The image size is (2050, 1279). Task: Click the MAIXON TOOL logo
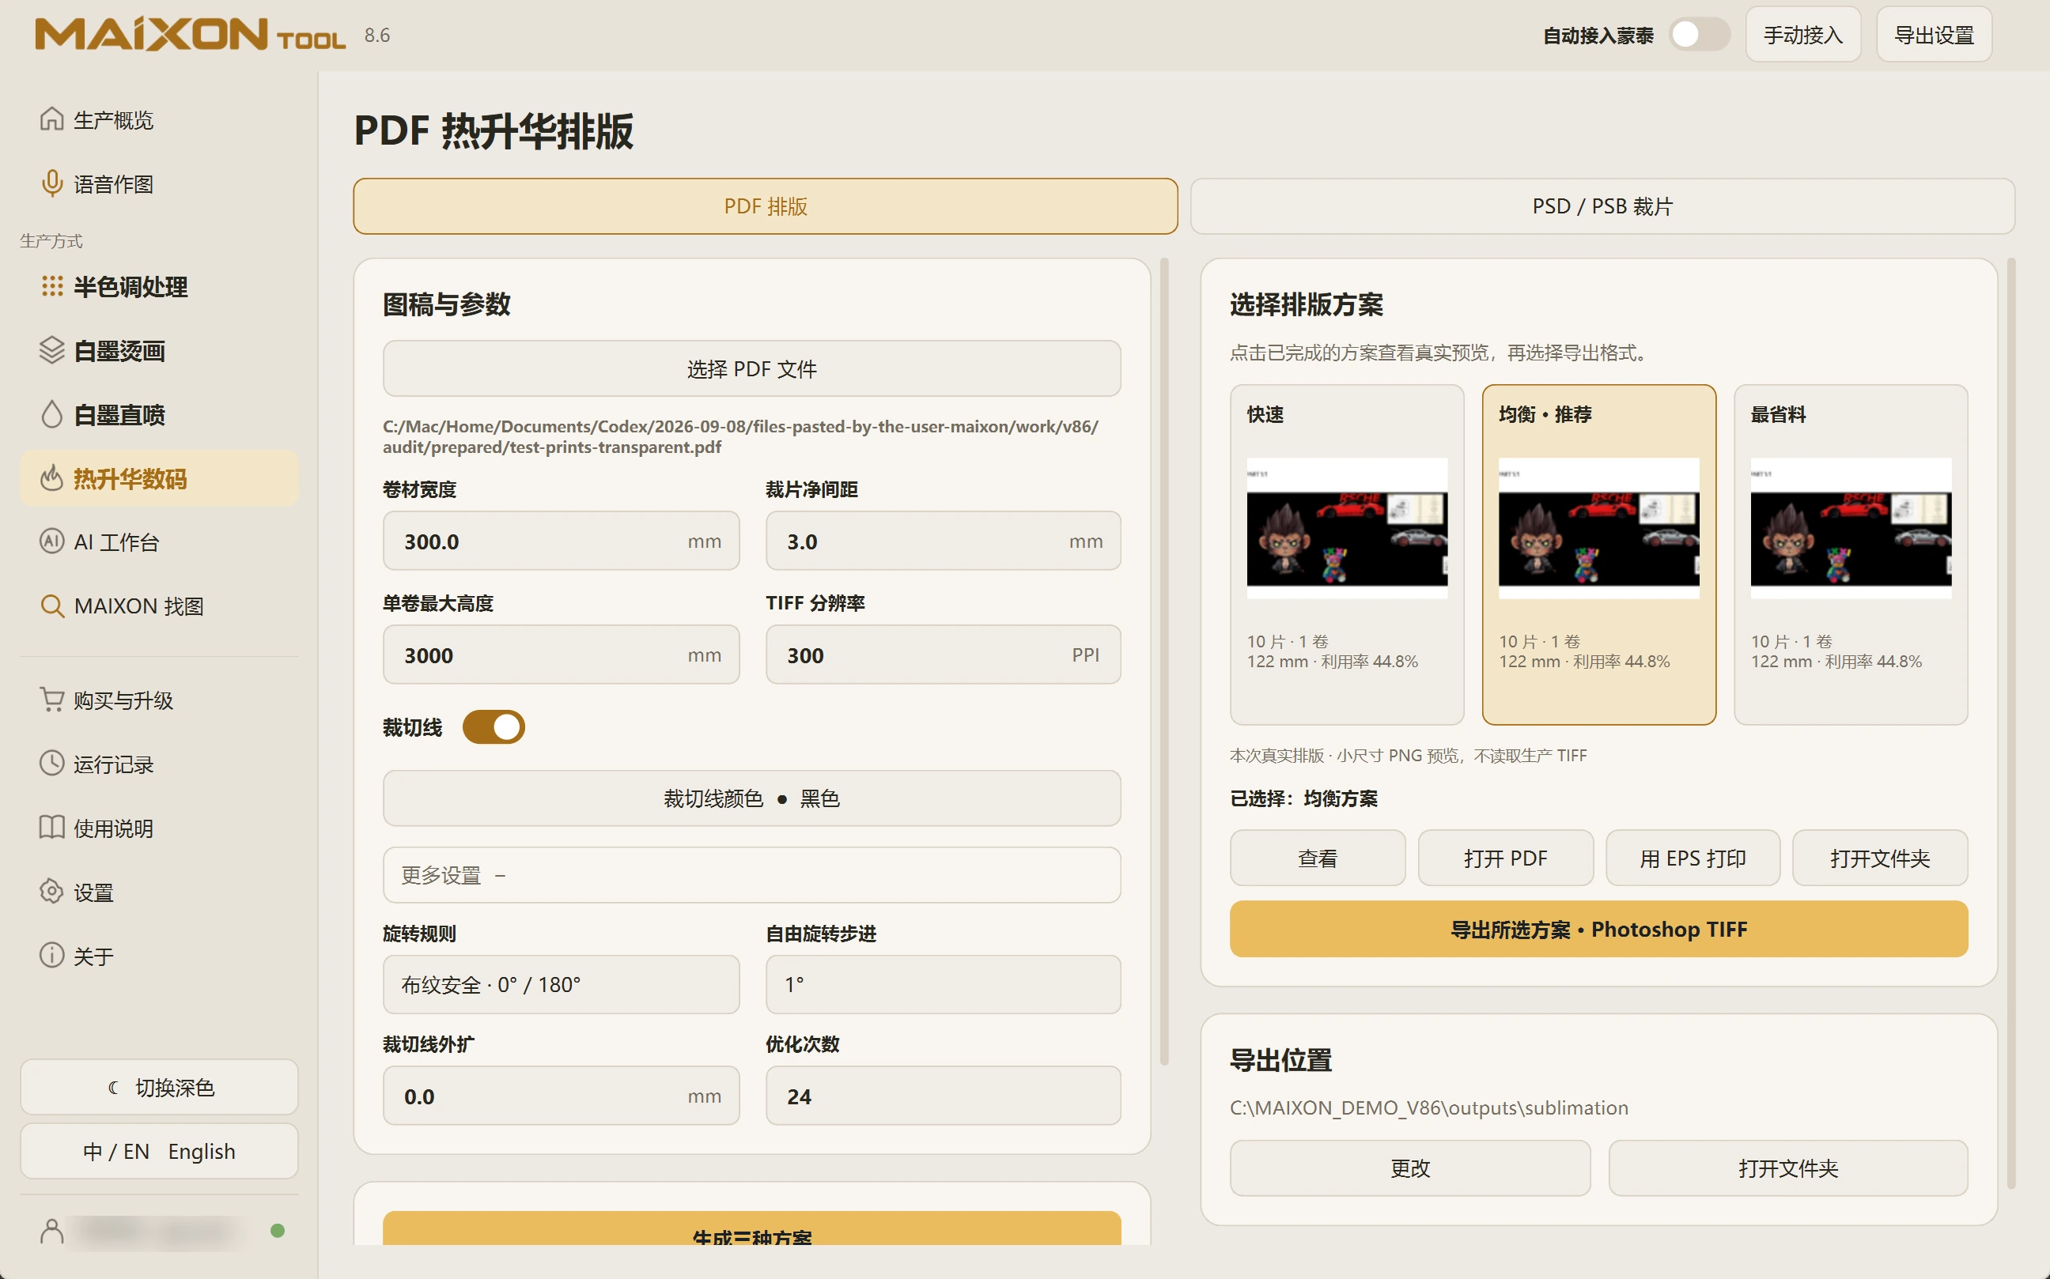click(191, 35)
